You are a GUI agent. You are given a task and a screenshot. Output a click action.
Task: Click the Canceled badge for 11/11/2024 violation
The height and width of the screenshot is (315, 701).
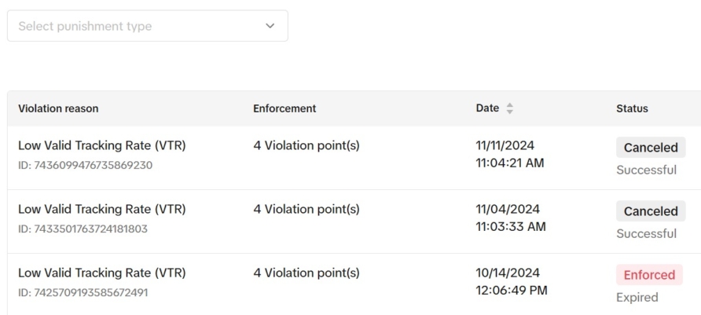point(650,148)
